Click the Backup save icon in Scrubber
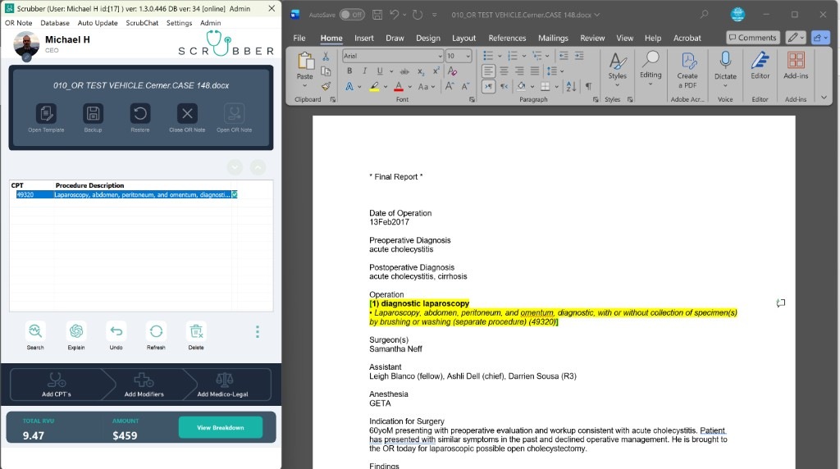This screenshot has width=840, height=469. pyautogui.click(x=93, y=113)
